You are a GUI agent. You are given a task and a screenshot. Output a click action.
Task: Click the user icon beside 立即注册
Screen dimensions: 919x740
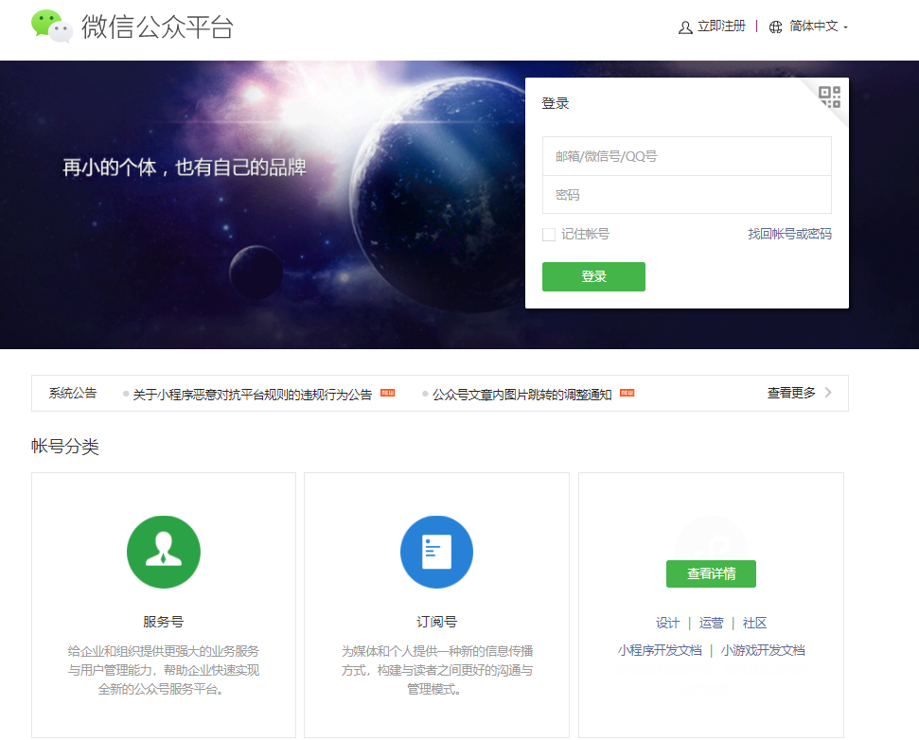(x=685, y=27)
